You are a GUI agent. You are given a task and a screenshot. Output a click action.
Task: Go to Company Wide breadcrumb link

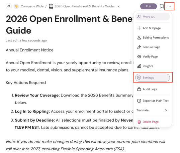point(32,6)
